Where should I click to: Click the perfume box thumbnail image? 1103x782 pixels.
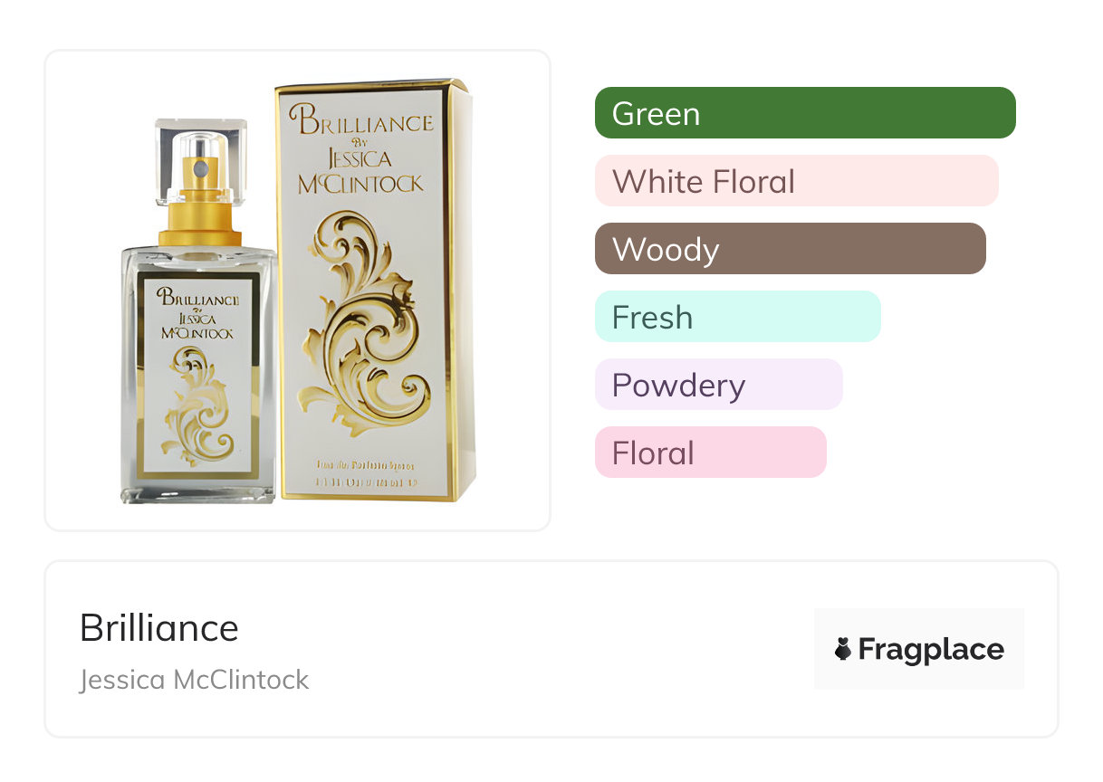point(376,290)
